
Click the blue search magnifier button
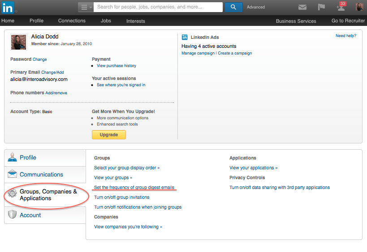click(x=233, y=7)
